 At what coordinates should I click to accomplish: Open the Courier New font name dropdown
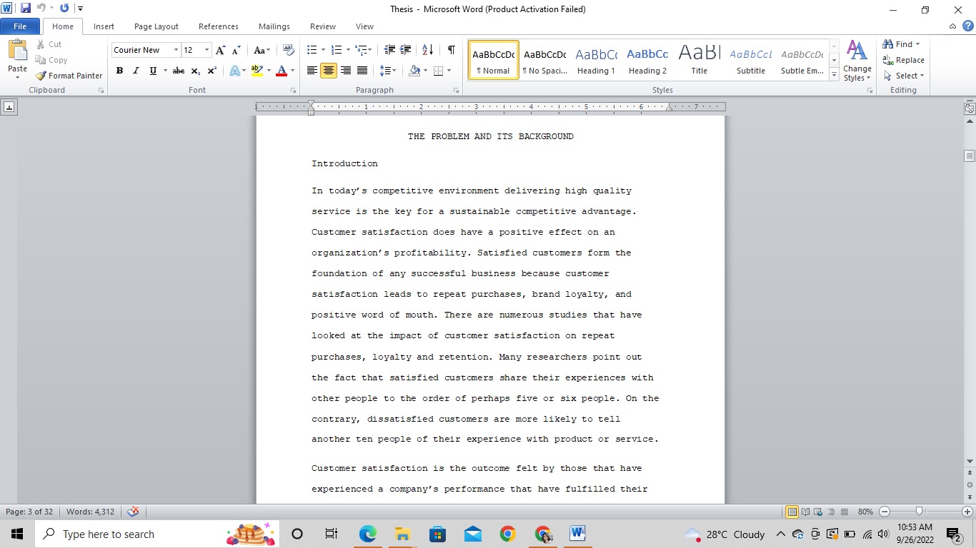tap(176, 50)
